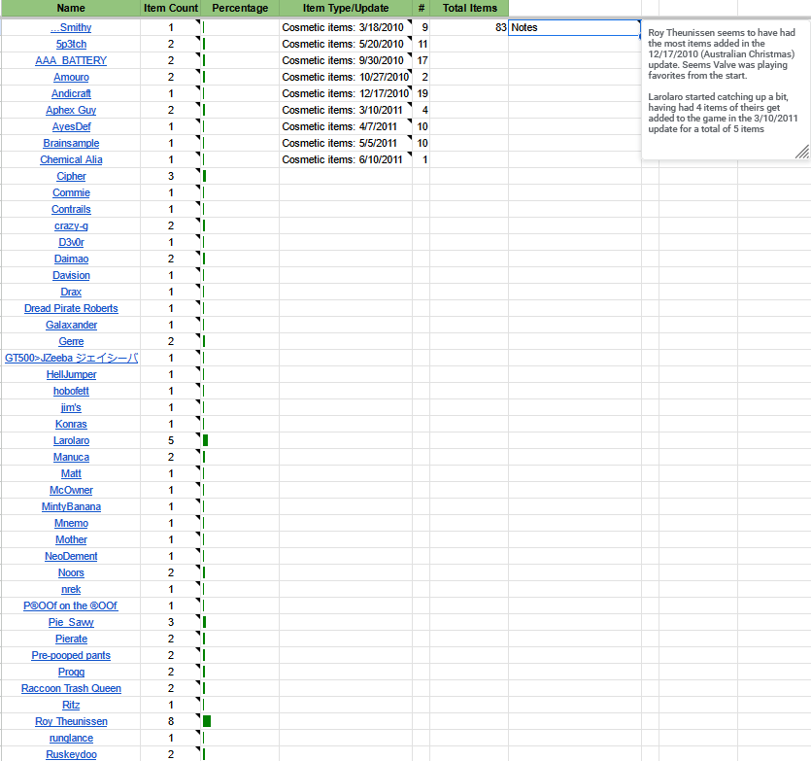Click the Brainsample link
This screenshot has height=761, width=811.
[x=71, y=144]
